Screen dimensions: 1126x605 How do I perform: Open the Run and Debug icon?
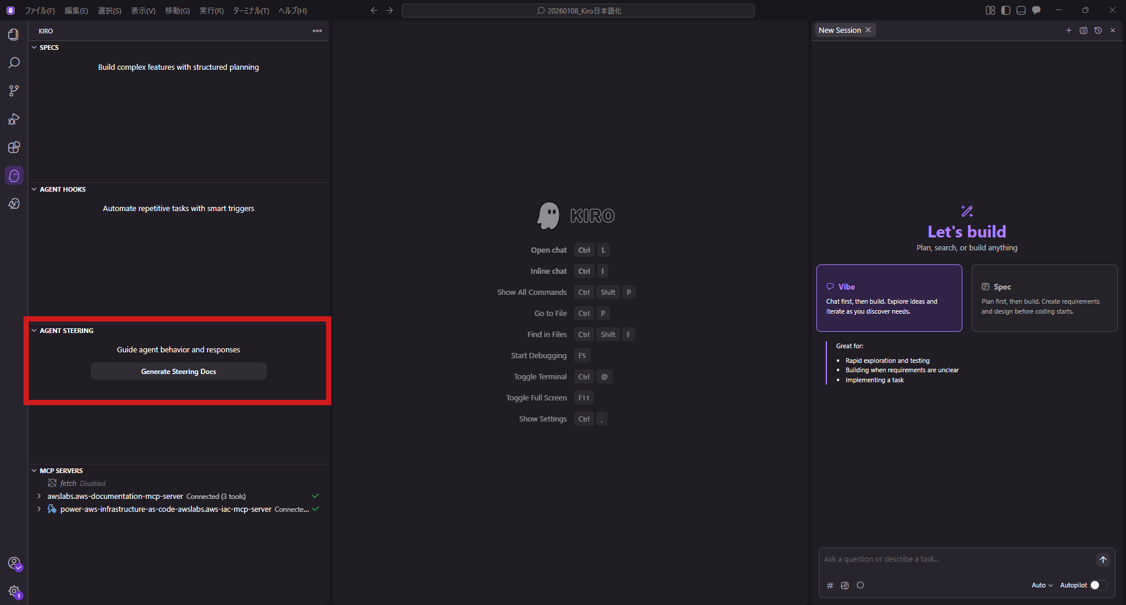[13, 119]
